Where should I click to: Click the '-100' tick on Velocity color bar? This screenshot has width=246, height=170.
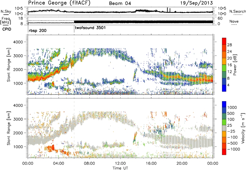coord(232,137)
